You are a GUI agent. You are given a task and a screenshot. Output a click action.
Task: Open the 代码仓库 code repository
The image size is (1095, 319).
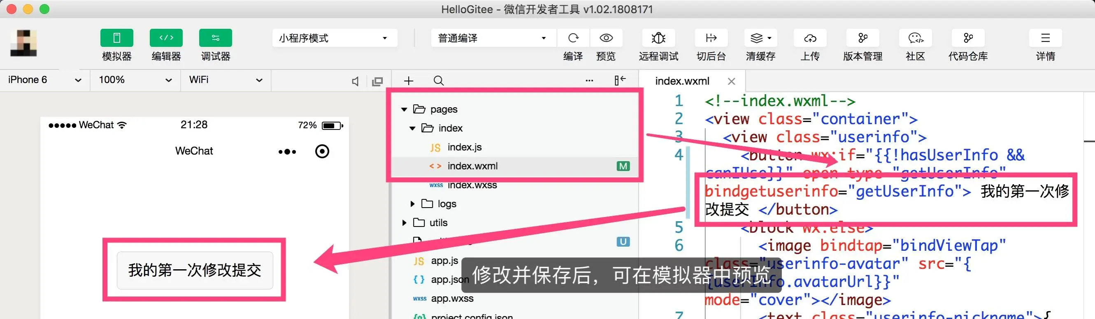(x=968, y=38)
